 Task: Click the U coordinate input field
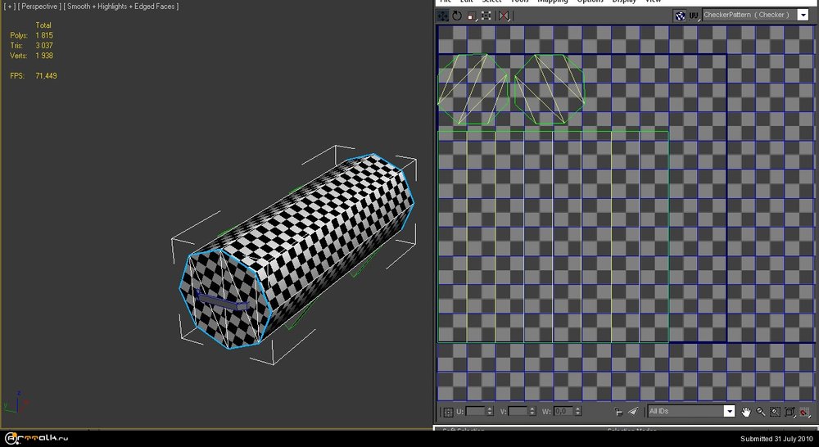pos(475,412)
